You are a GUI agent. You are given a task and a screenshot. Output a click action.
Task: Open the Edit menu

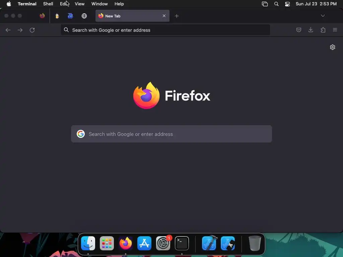(x=64, y=4)
